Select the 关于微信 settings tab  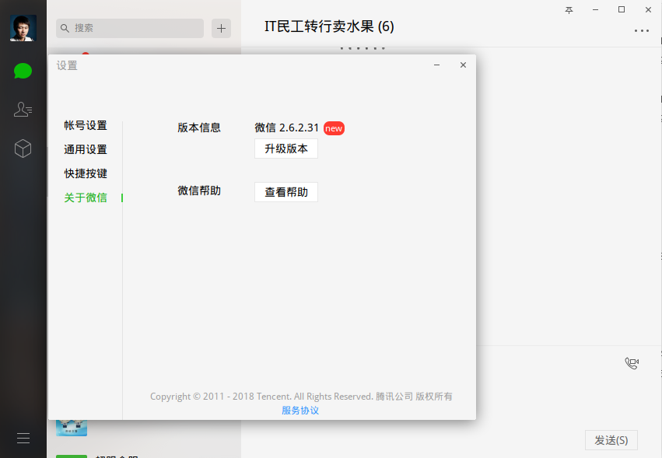[x=86, y=198]
